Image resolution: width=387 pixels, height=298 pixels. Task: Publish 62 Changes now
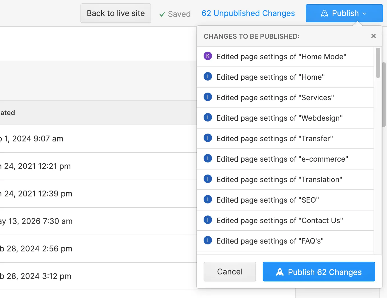[319, 272]
